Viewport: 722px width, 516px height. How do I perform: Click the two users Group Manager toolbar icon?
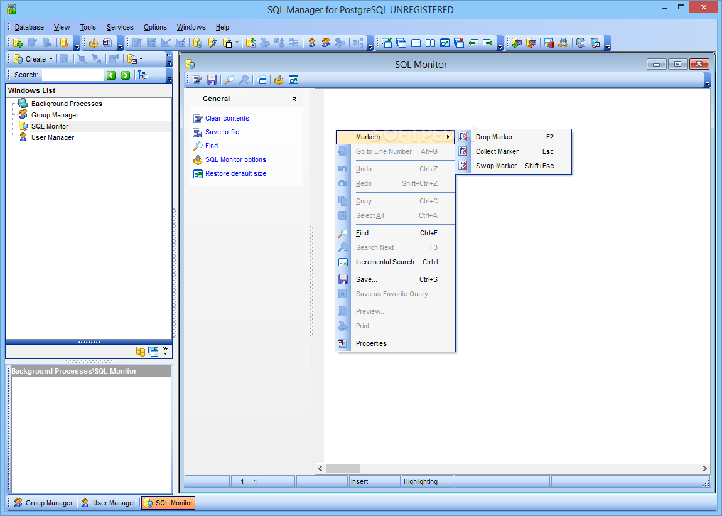tap(326, 43)
